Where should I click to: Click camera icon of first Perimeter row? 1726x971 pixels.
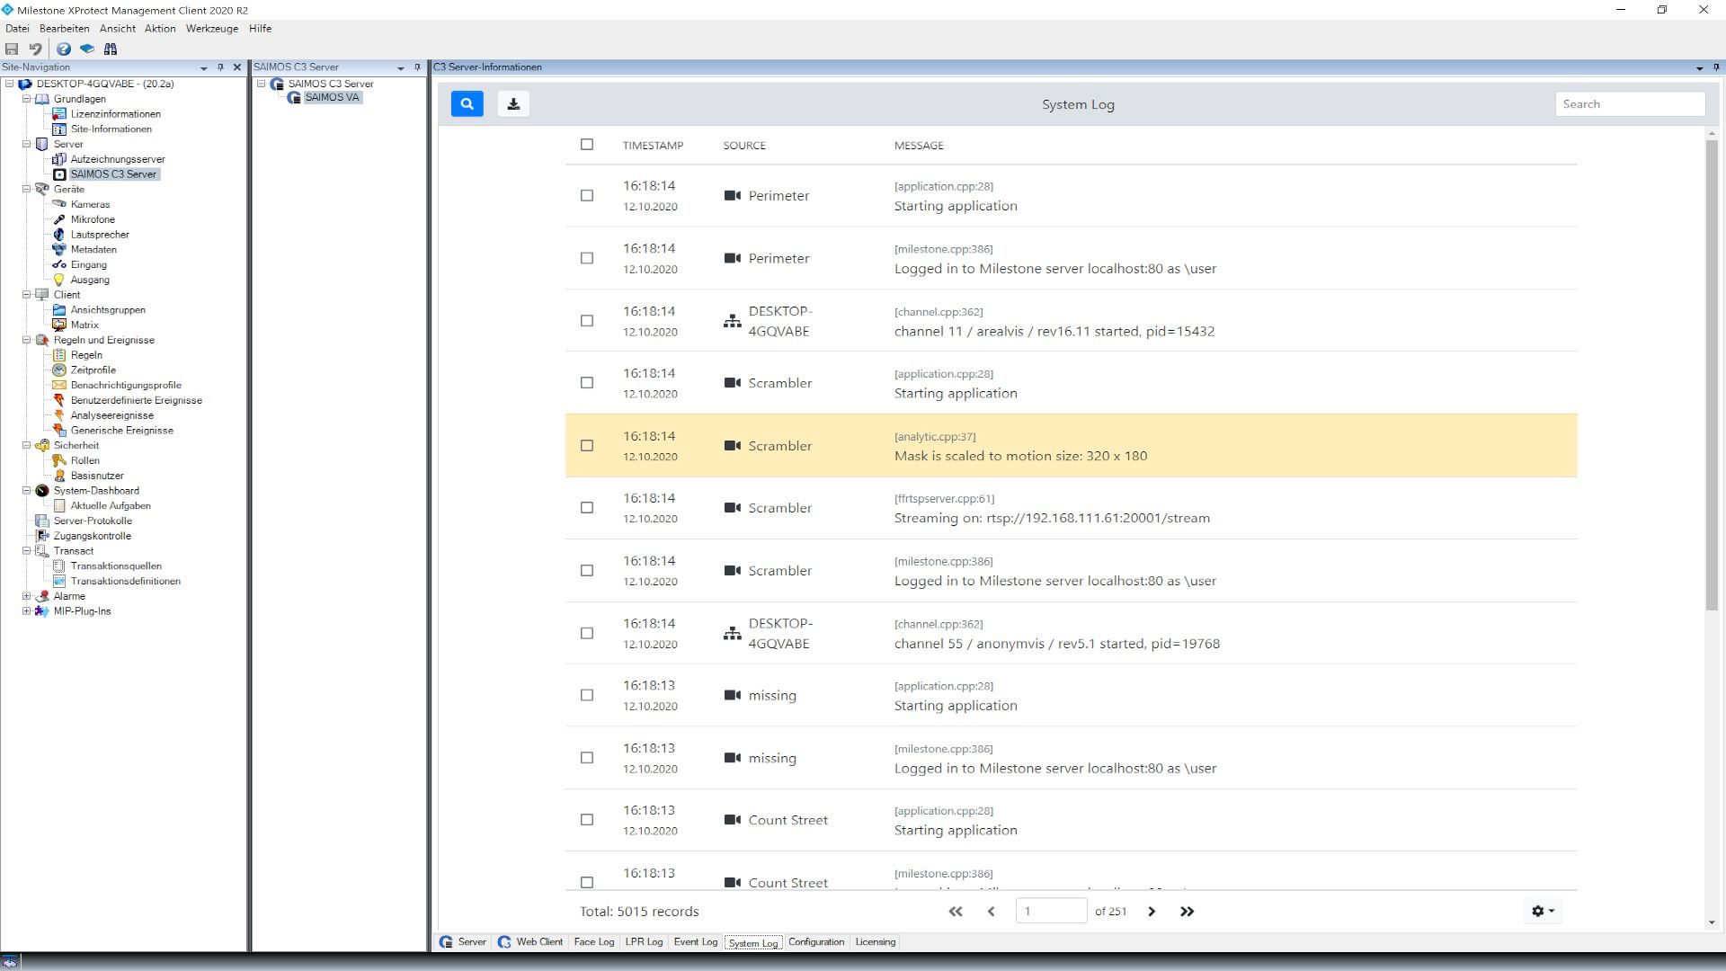(x=733, y=195)
